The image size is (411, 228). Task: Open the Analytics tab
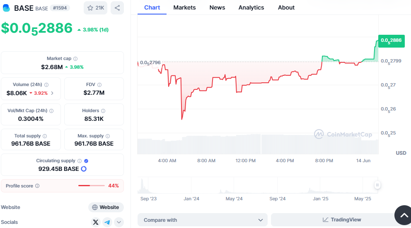click(x=251, y=7)
